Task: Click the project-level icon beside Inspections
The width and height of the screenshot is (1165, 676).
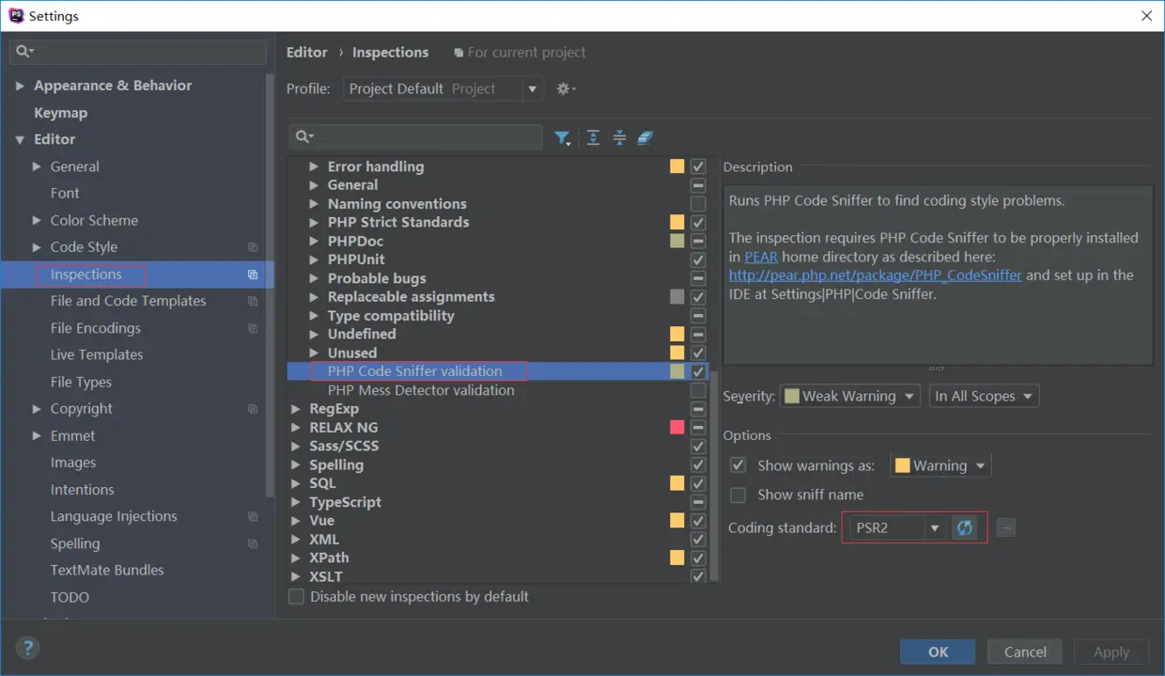Action: click(253, 275)
